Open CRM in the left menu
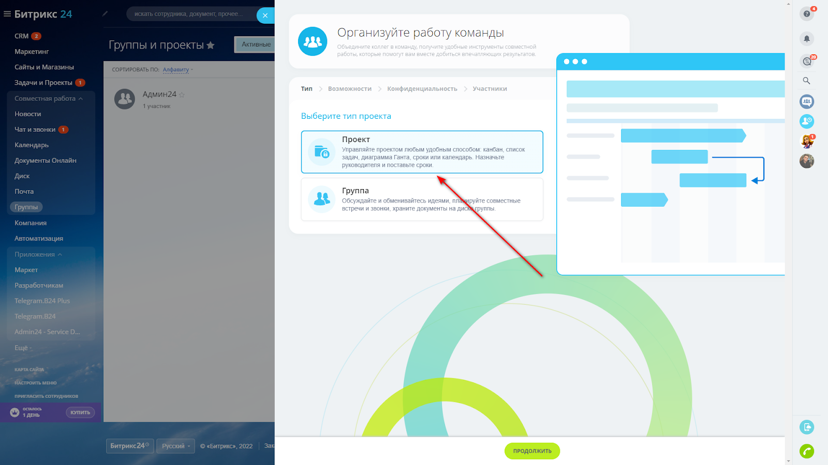The height and width of the screenshot is (465, 828). click(22, 36)
